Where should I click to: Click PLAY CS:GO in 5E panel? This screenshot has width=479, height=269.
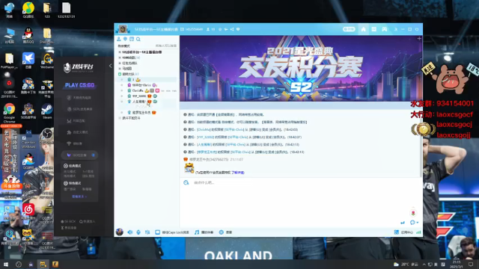pyautogui.click(x=79, y=85)
